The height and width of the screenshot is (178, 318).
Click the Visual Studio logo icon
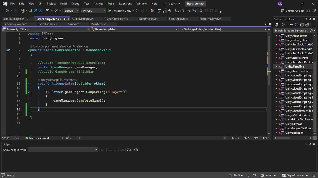5,4
